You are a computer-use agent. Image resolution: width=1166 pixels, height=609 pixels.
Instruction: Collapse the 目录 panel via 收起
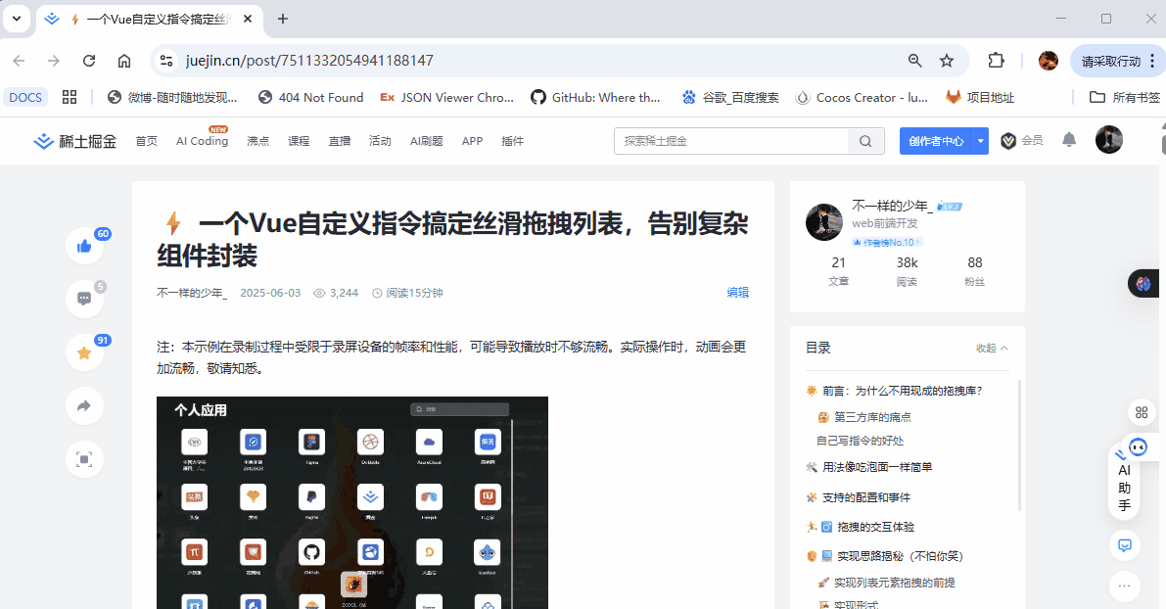(987, 348)
